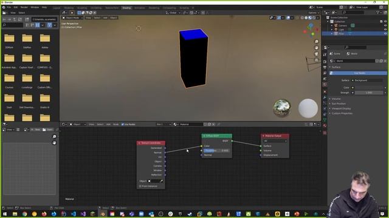
Task: Open the Node menu in the node editor
Action: [x=115, y=124]
